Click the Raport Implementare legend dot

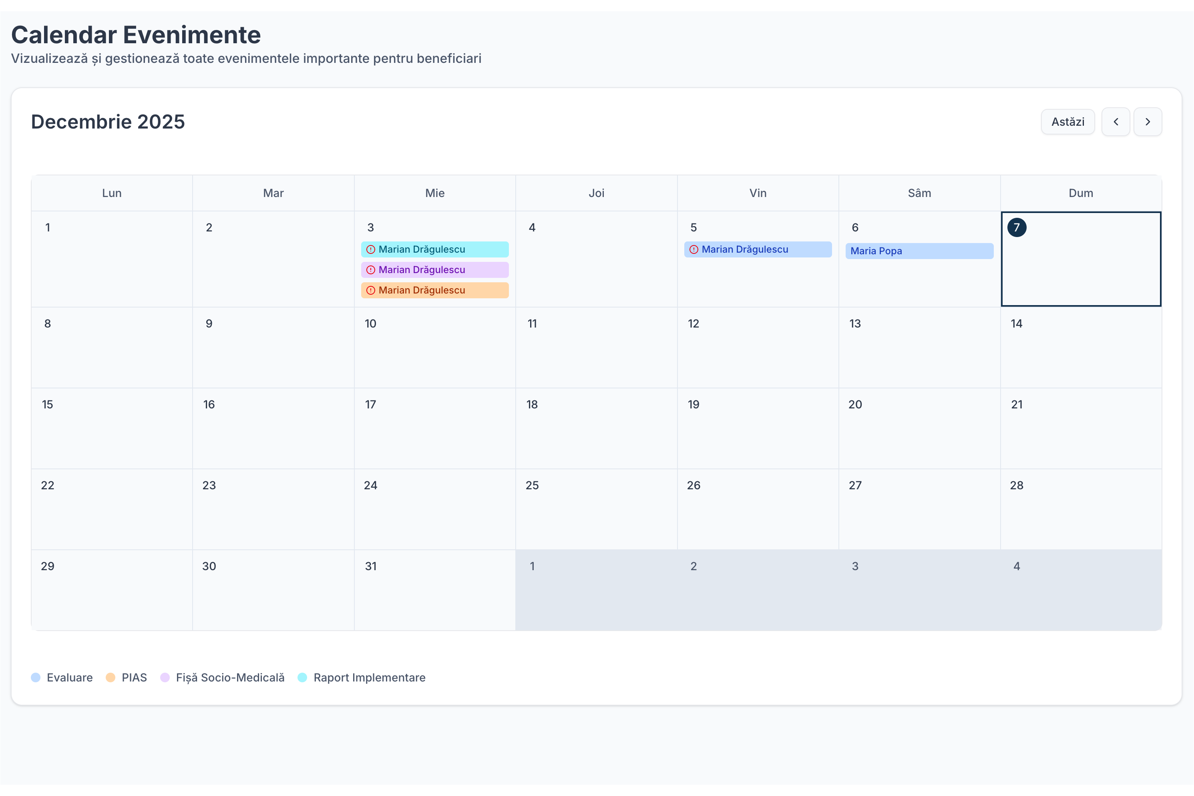[303, 677]
